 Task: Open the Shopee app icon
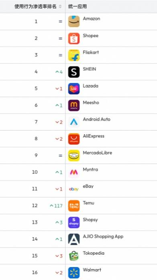click(74, 39)
